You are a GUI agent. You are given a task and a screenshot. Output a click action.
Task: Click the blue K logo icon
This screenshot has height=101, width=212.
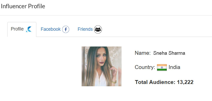coord(29,29)
